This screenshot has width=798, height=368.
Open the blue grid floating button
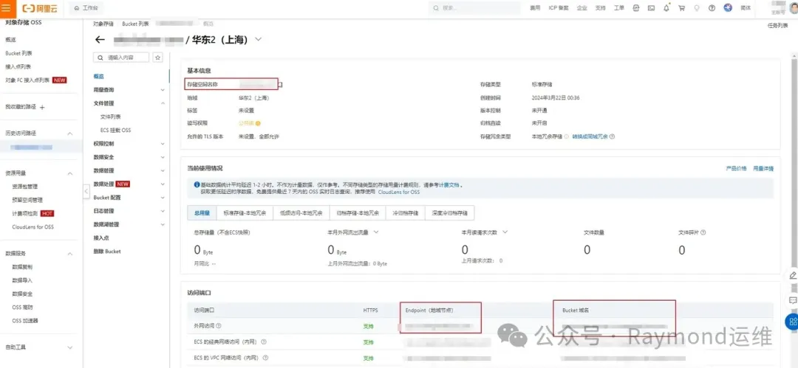pyautogui.click(x=792, y=322)
